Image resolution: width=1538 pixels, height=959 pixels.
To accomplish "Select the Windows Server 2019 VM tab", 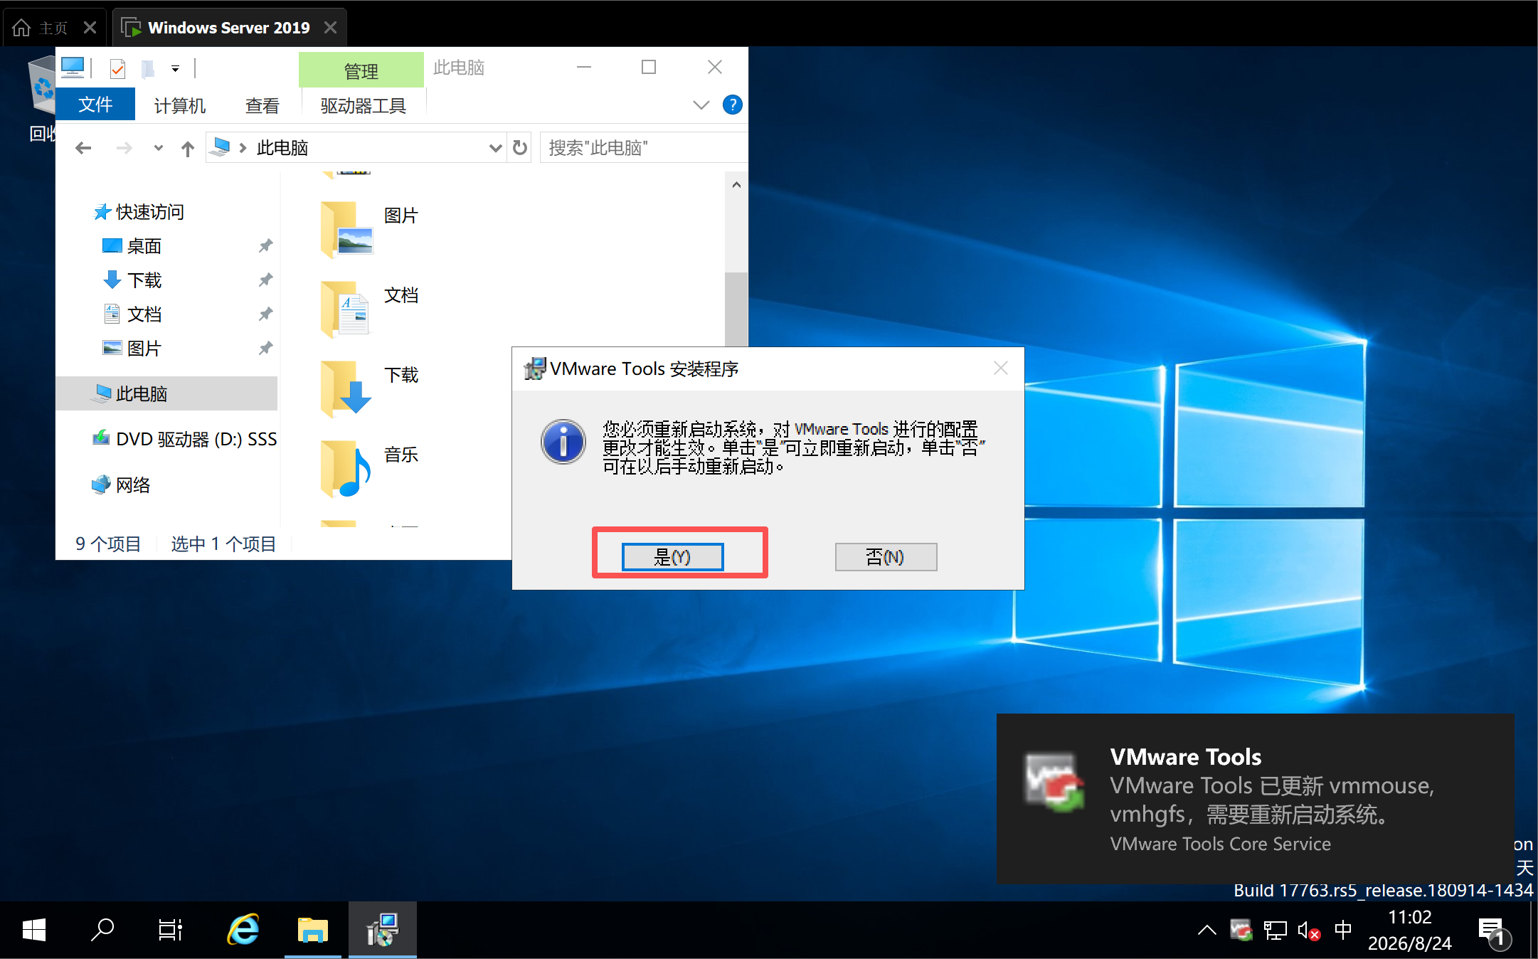I will (x=229, y=28).
